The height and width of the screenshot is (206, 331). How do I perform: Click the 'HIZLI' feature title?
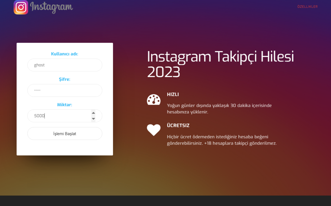coord(173,94)
